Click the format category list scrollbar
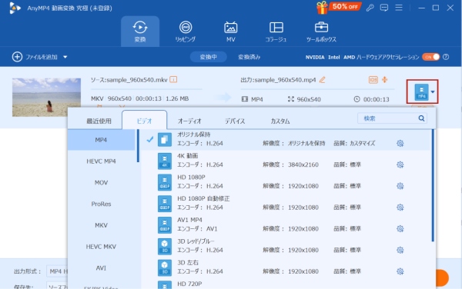This screenshot has height=289, width=462. (138, 146)
